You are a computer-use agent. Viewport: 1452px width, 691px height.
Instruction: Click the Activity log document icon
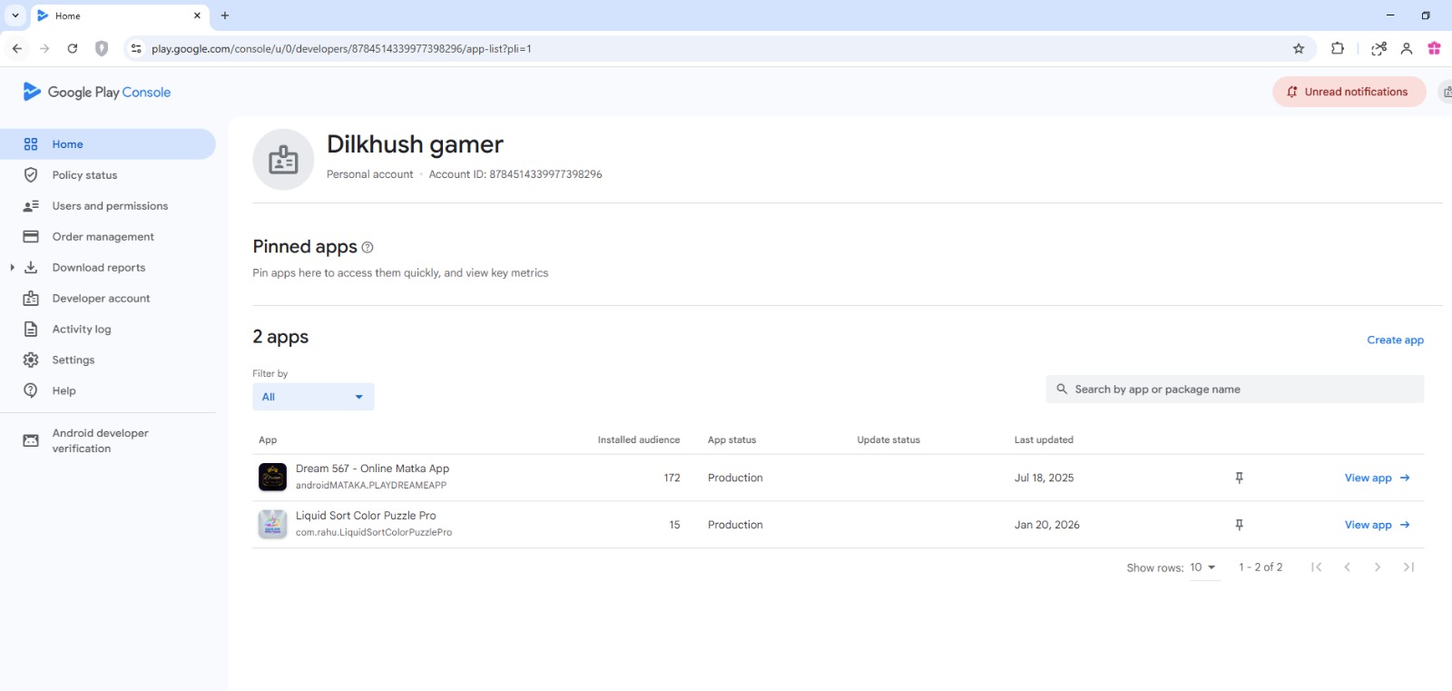pyautogui.click(x=31, y=330)
